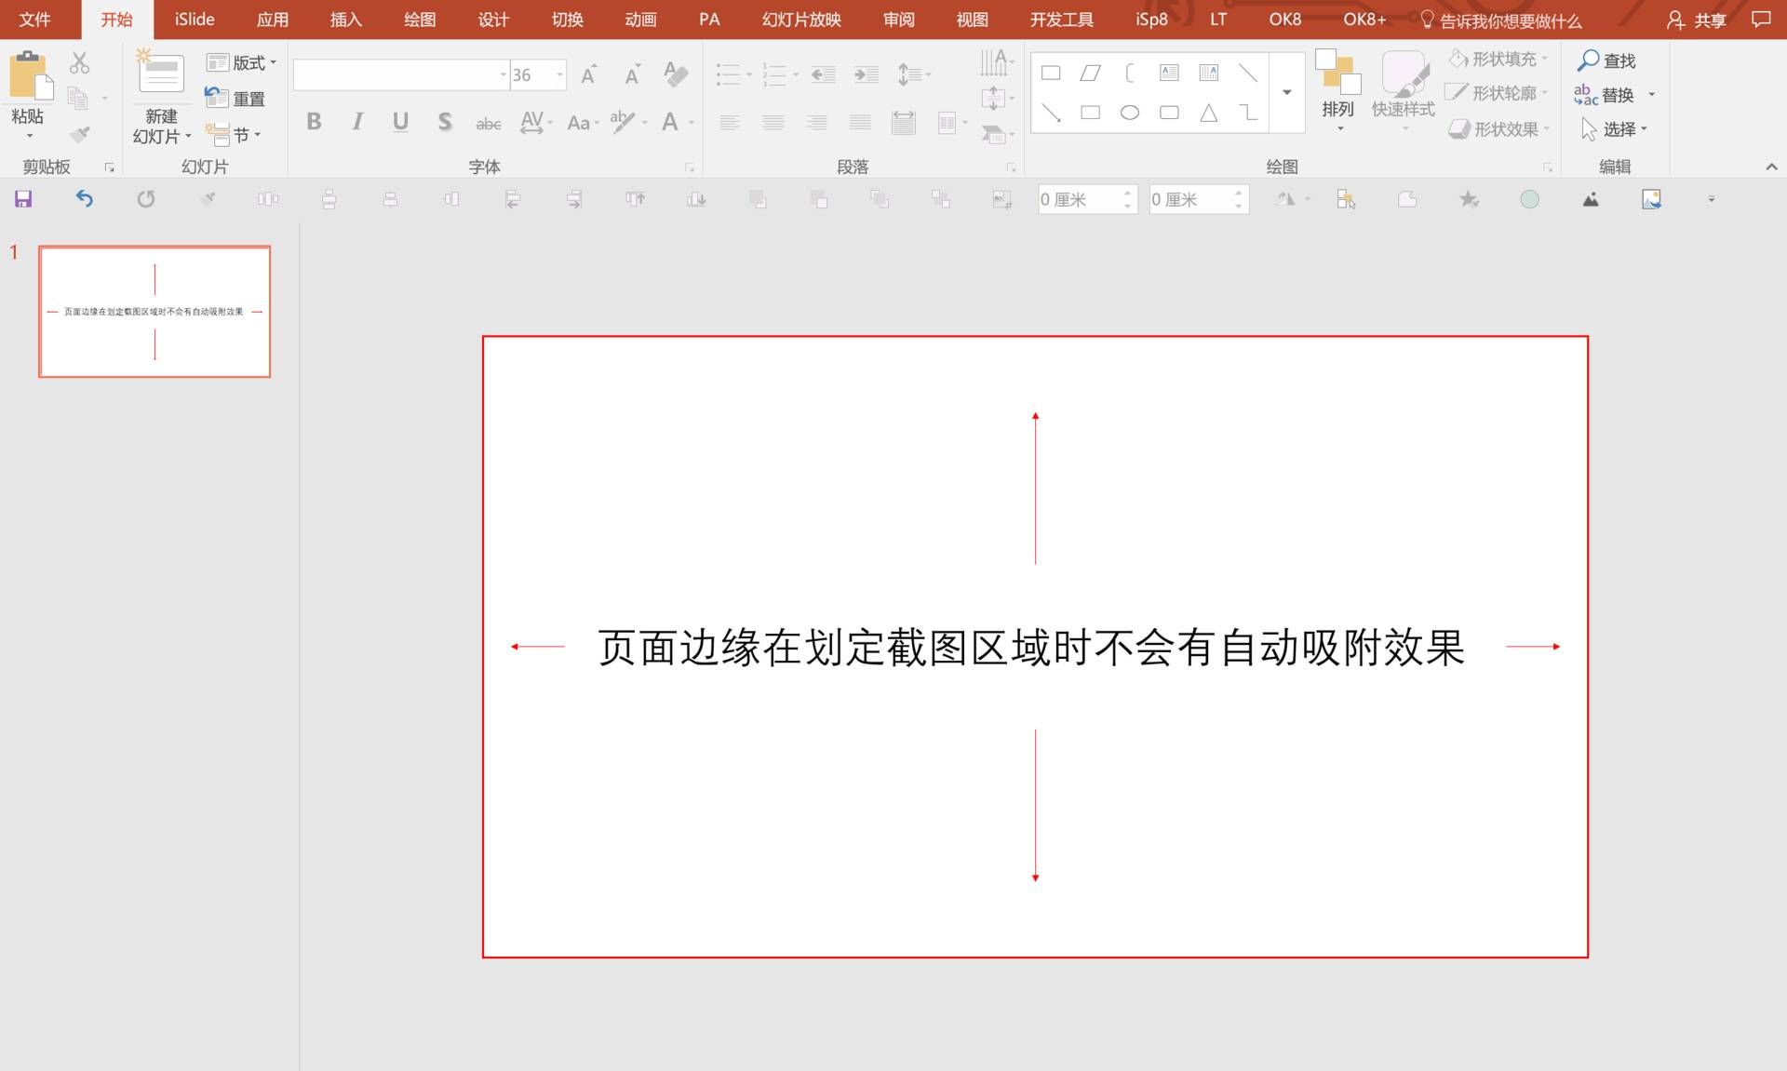Open the Arrange (排列) menu
Screen dimensions: 1787x1071
(x=1338, y=91)
